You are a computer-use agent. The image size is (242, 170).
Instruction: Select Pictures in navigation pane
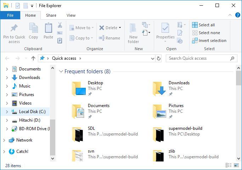coord(26,95)
